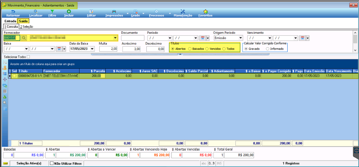359x167 pixels.
Task: Sort by the Data Vencimento column header
Action: click(x=339, y=71)
